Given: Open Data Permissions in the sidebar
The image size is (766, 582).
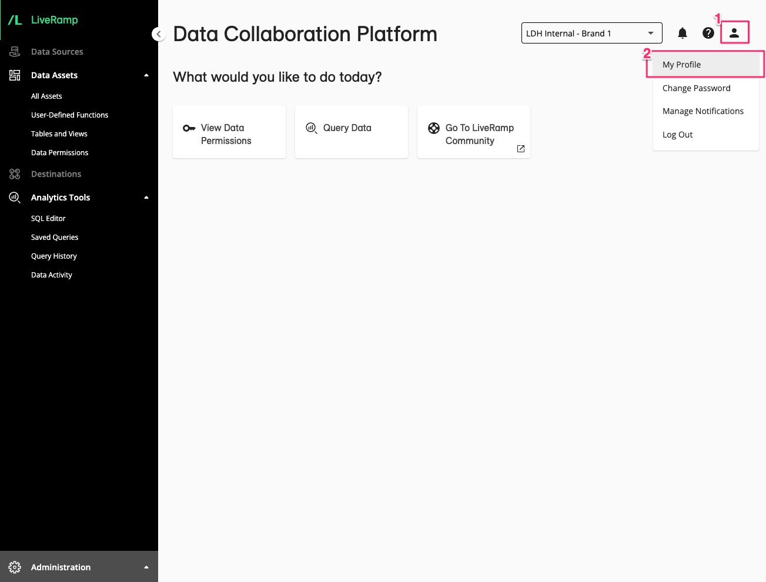Looking at the screenshot, I should pos(59,153).
